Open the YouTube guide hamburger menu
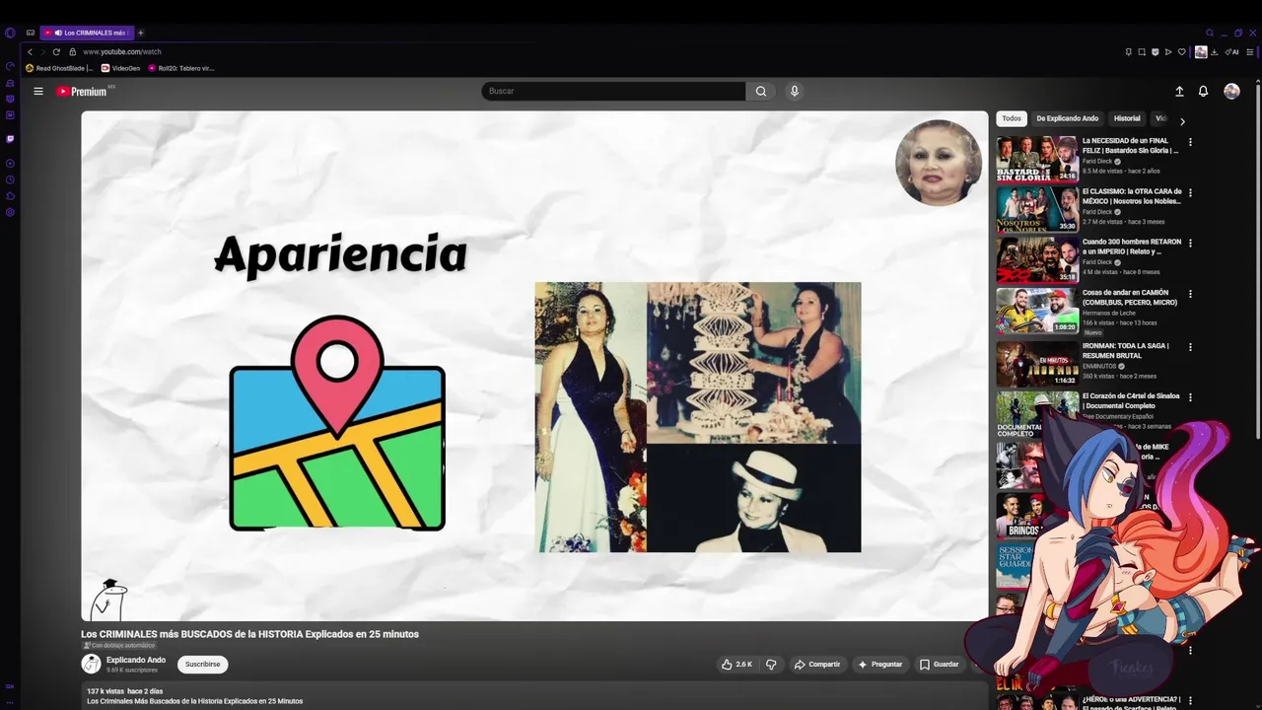Viewport: 1262px width, 710px height. click(38, 91)
